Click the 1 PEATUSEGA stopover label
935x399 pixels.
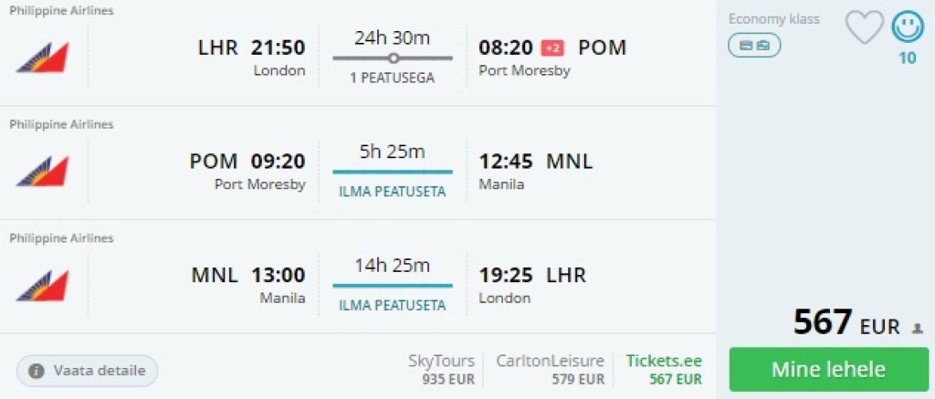[x=393, y=79]
